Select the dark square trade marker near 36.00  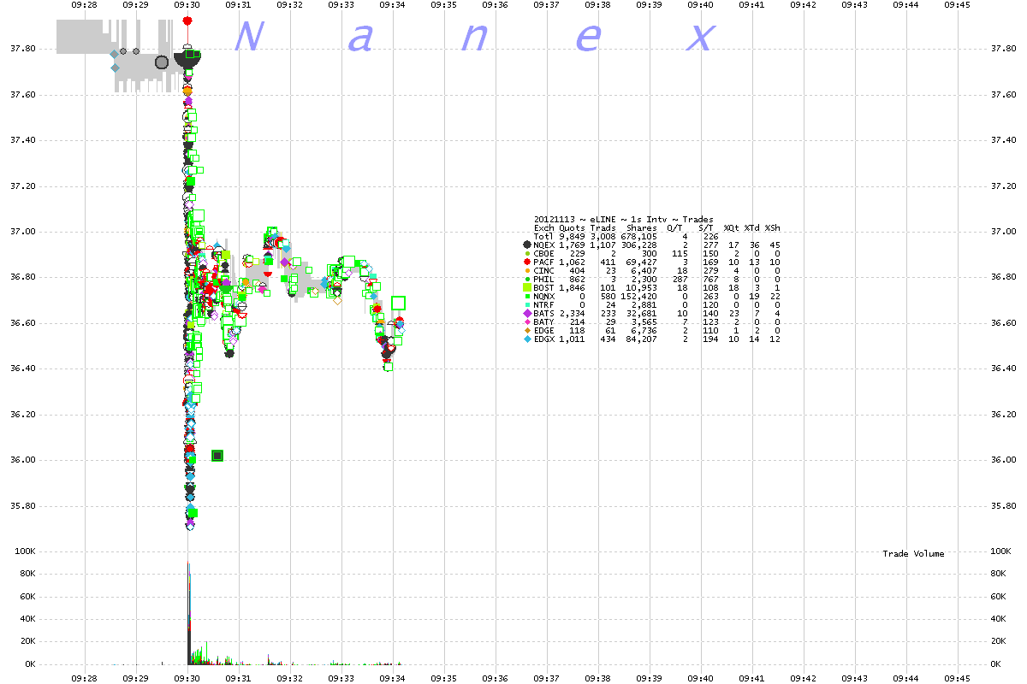point(217,456)
